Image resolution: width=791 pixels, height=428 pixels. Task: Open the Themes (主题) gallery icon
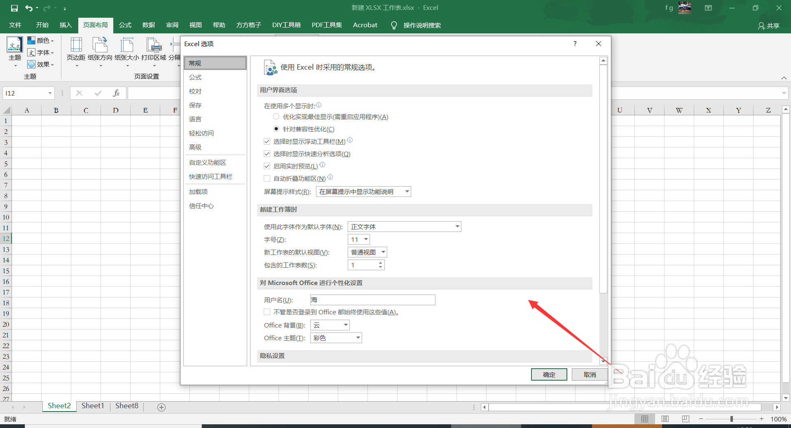(x=15, y=44)
